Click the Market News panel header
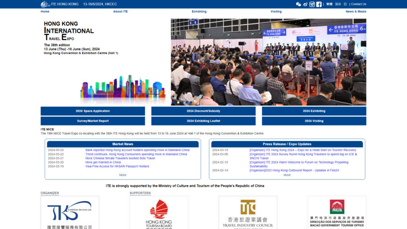 pos(122,144)
